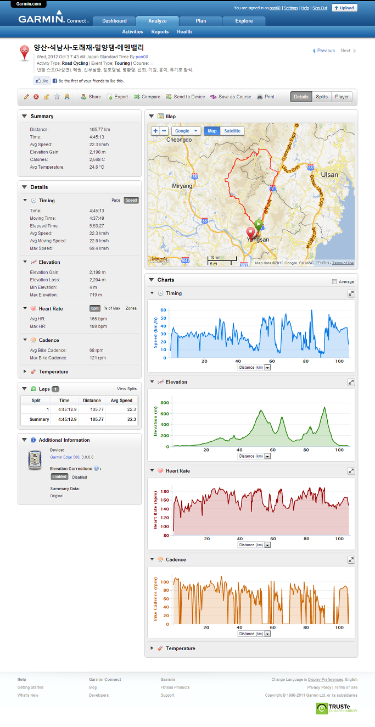The height and width of the screenshot is (727, 375).
Task: Open Timing chart Distance (km) axis dropdown
Action: (254, 367)
